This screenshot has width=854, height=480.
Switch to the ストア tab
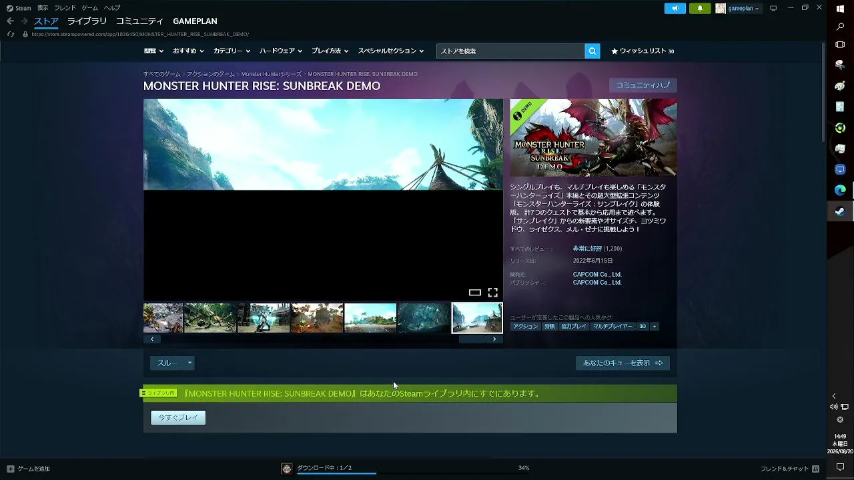46,21
